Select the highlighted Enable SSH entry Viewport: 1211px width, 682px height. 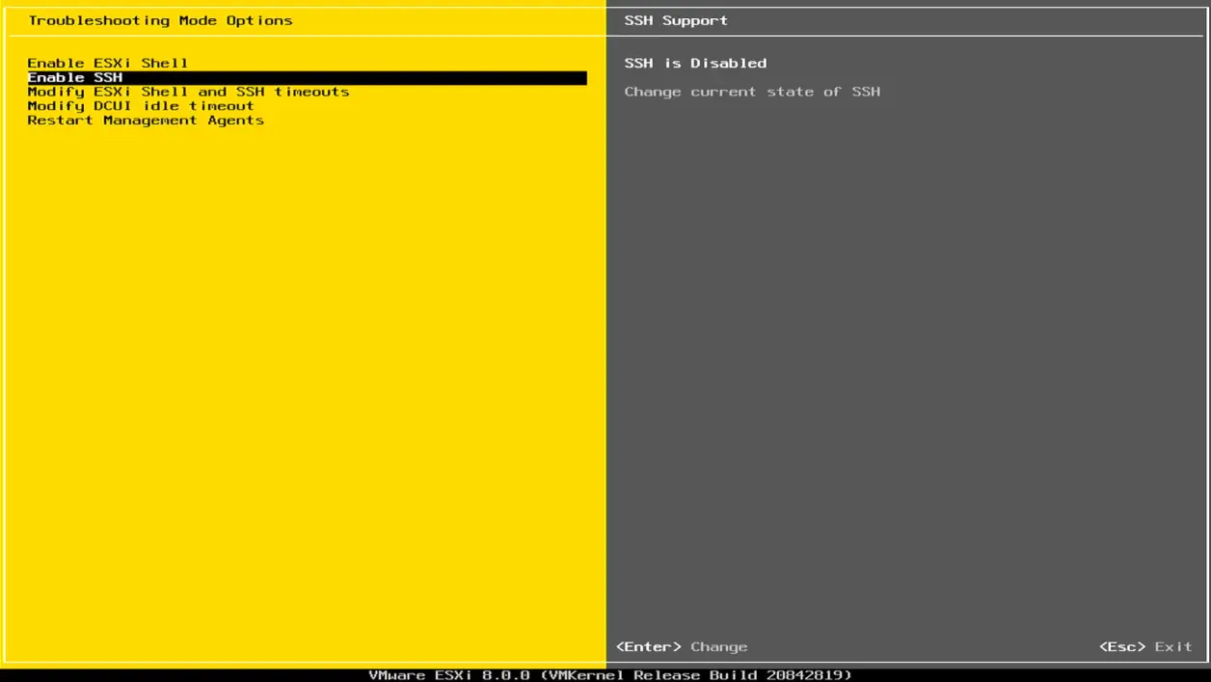pos(307,78)
